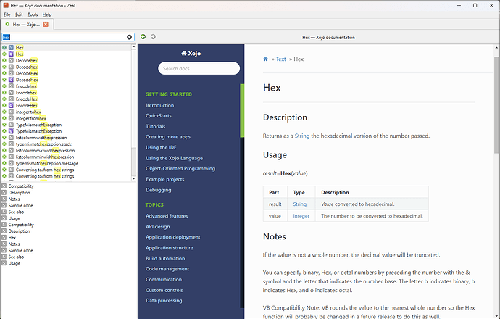Close the Hex — Xojo tab

(x=46, y=24)
